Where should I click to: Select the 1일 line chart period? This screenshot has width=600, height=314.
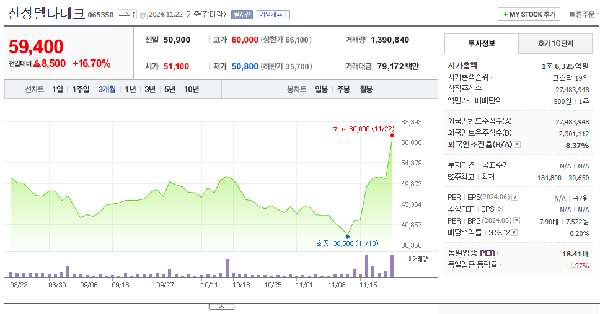click(58, 90)
